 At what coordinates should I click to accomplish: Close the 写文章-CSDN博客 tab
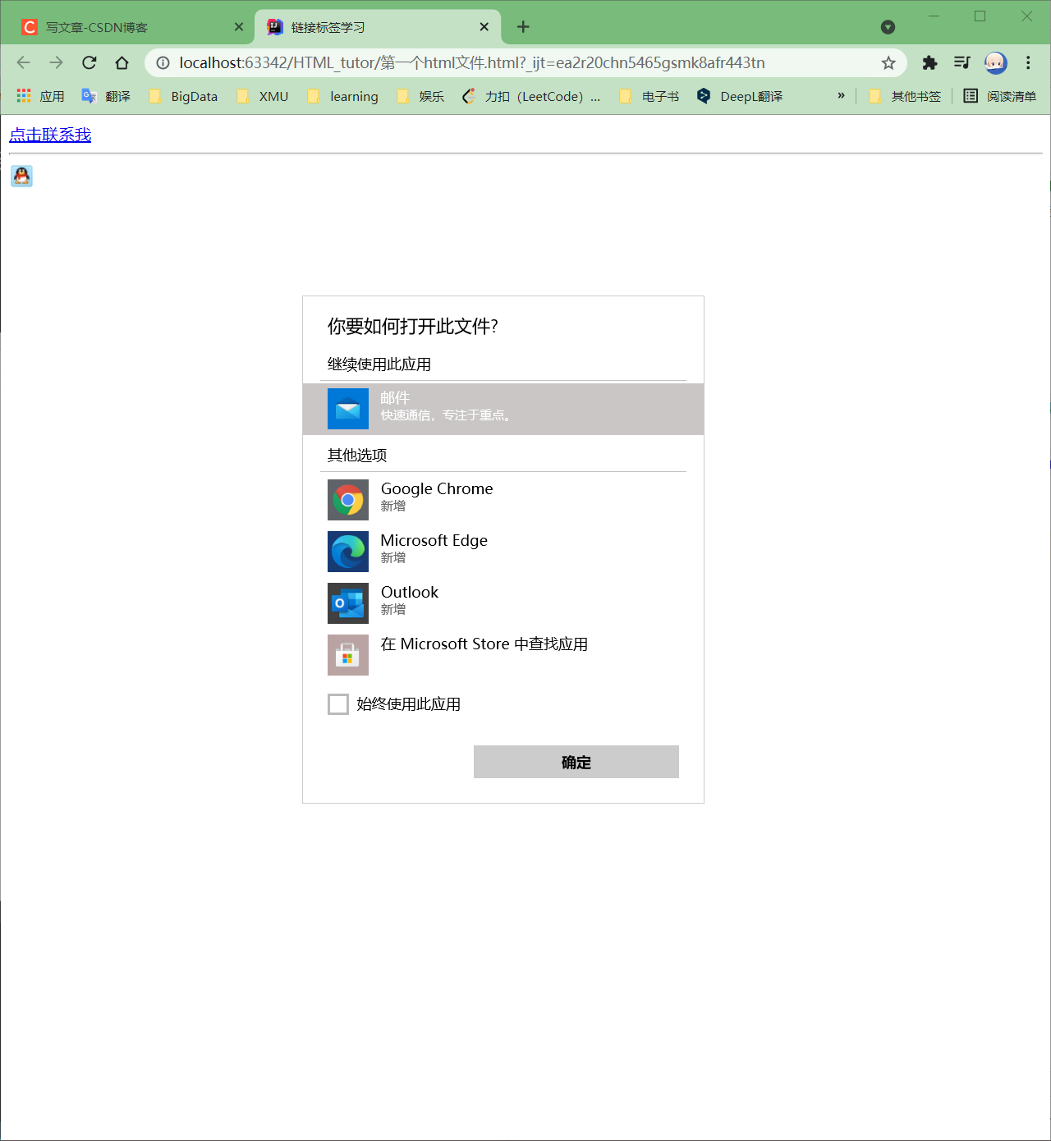point(238,27)
